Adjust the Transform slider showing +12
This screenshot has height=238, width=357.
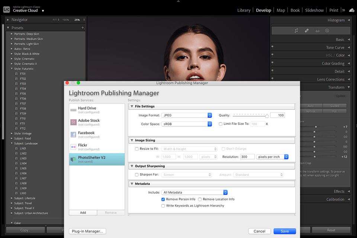click(x=315, y=157)
